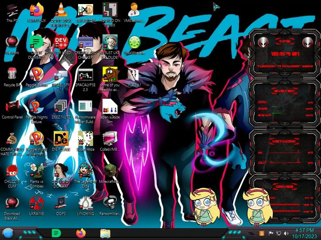Open the Control Panel icon
Image resolution: width=321 pixels, height=240 pixels.
pyautogui.click(x=12, y=110)
